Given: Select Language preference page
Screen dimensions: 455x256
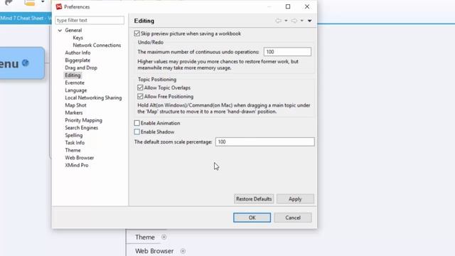Looking at the screenshot, I should pyautogui.click(x=76, y=90).
